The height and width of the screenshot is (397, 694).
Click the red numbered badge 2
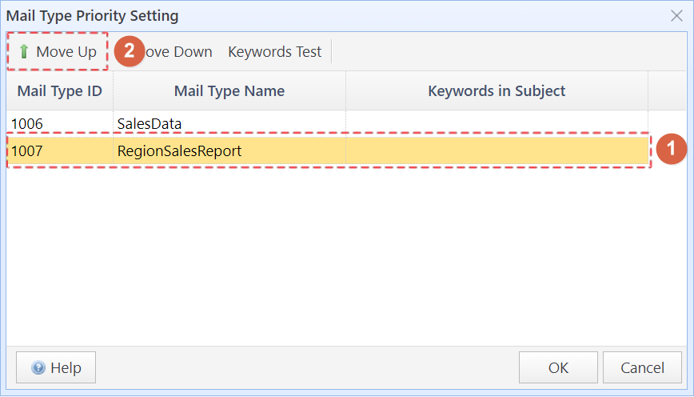click(x=129, y=51)
